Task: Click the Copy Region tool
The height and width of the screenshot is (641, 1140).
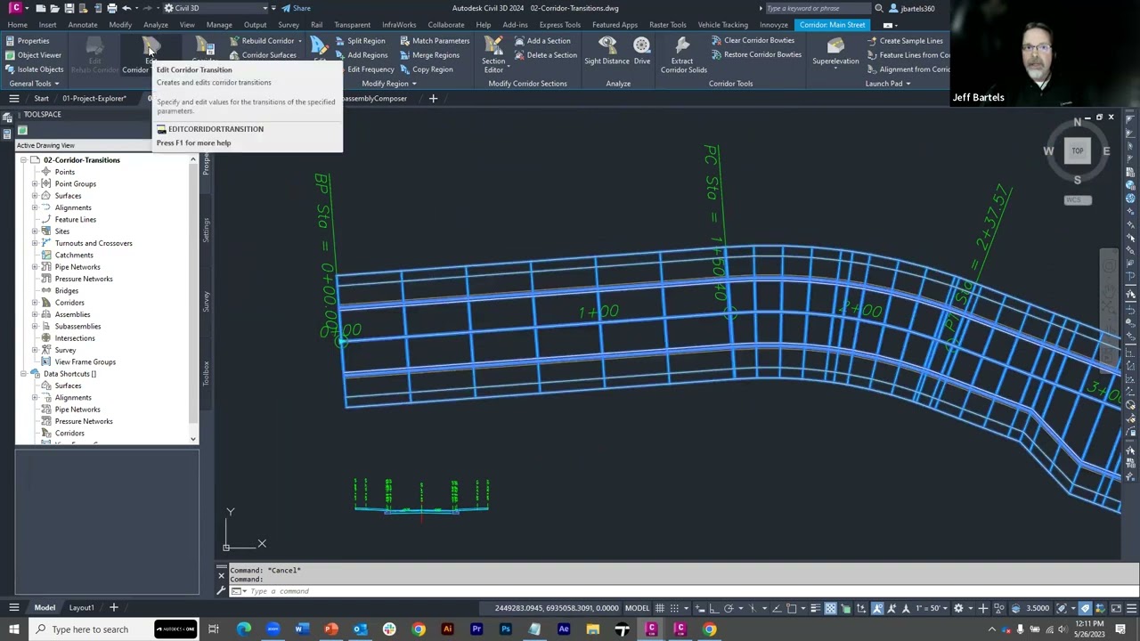Action: (426, 69)
